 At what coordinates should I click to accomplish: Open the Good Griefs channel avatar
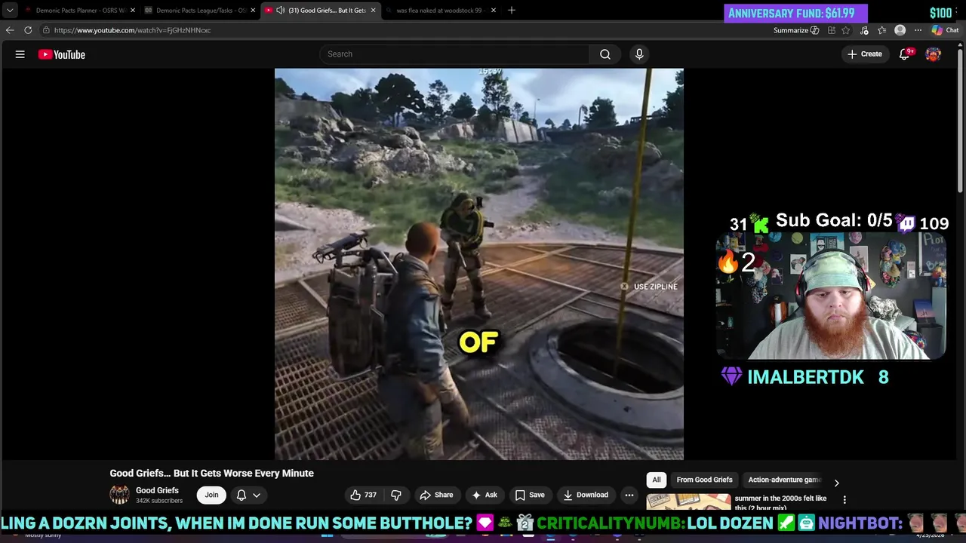119,495
